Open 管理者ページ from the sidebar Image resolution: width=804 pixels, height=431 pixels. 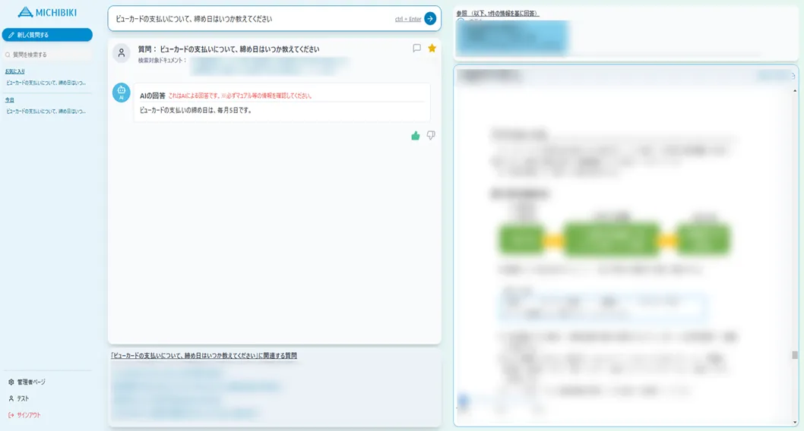[x=30, y=382]
